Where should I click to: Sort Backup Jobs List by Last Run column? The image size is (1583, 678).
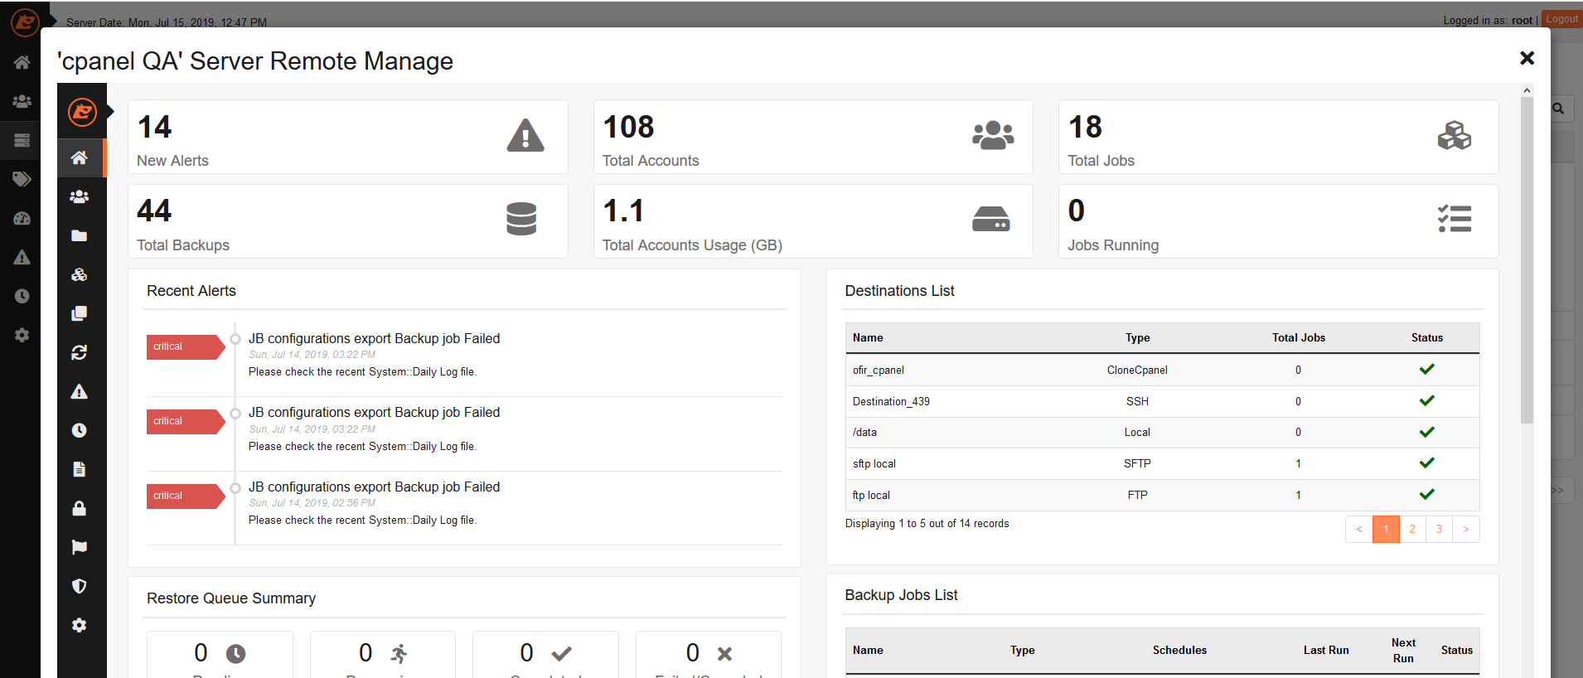[x=1326, y=650]
